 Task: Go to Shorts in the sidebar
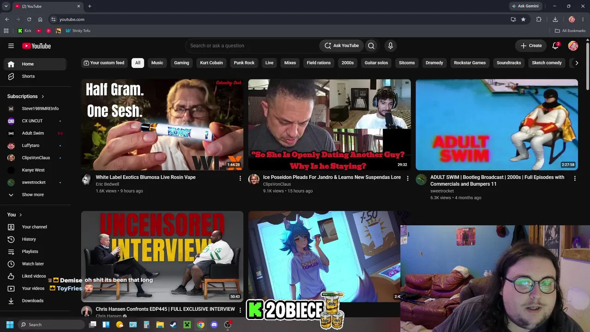(35, 76)
